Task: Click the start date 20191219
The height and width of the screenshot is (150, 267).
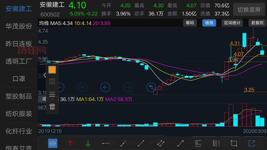Action: pyautogui.click(x=50, y=131)
